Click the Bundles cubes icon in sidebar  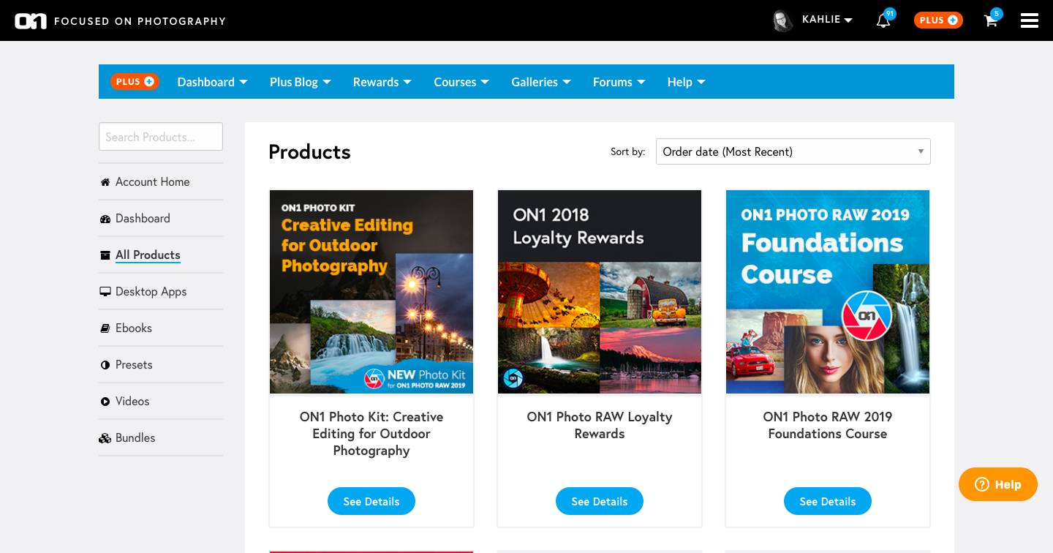(x=105, y=438)
